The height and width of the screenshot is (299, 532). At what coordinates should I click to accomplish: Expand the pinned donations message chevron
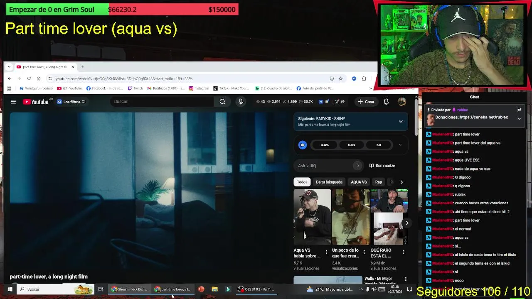[519, 119]
